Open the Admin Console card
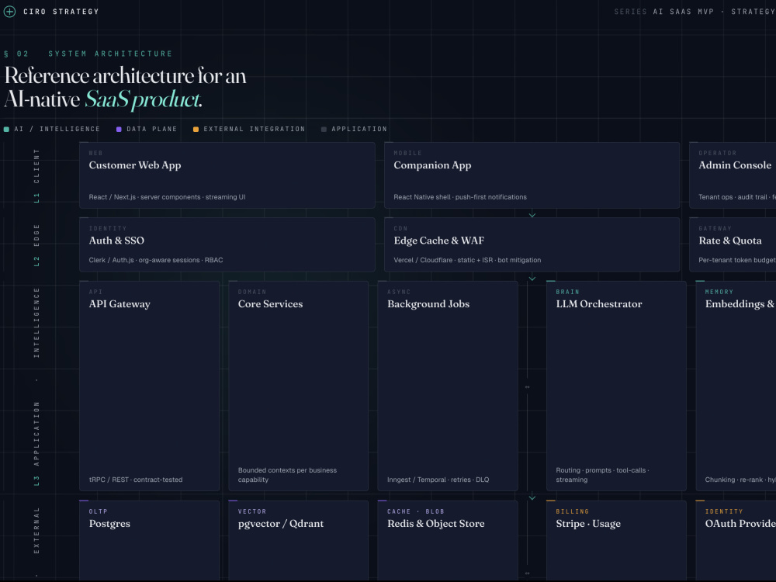The width and height of the screenshot is (776, 582). (733, 175)
